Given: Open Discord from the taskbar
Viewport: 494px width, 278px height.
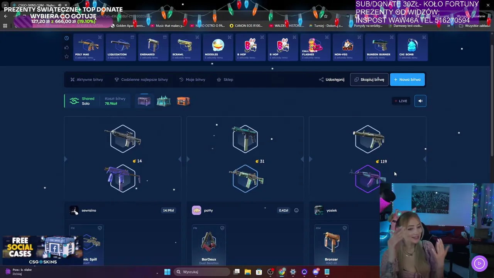Looking at the screenshot, I should pos(316,272).
